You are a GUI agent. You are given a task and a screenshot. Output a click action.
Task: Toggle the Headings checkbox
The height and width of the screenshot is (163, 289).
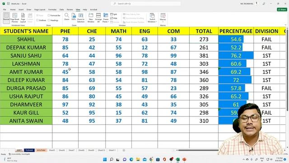coord(49,20)
